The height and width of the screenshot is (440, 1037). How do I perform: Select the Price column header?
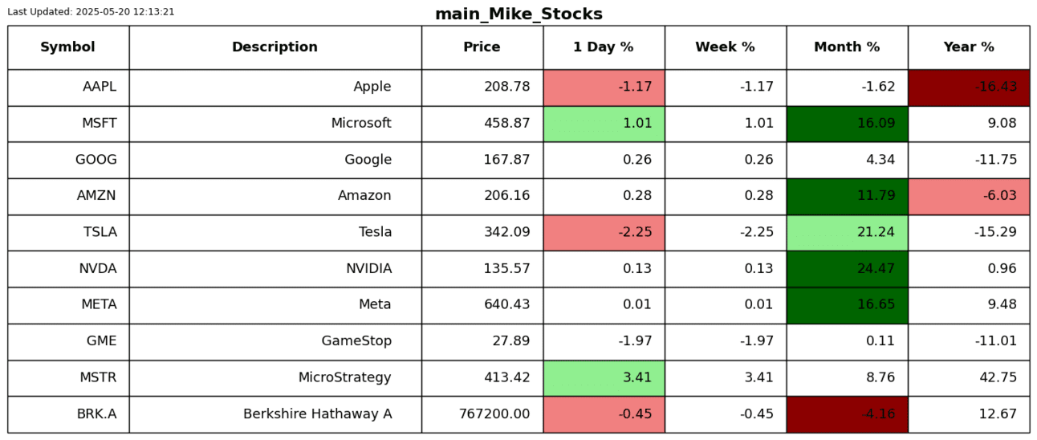(x=482, y=47)
